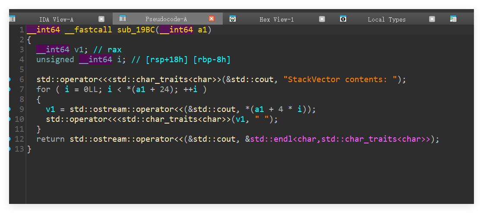Click the opening brace on line 2
Viewport: 483px width, 213px height.
tap(29, 40)
